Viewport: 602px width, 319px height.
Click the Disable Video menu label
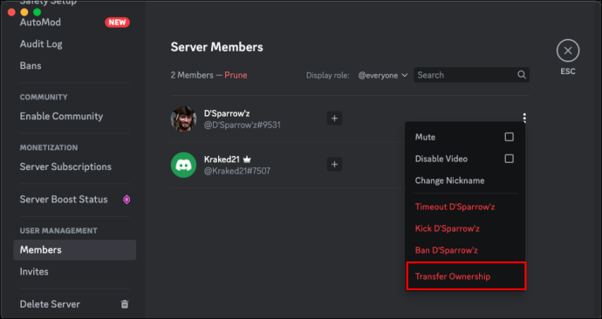point(441,159)
